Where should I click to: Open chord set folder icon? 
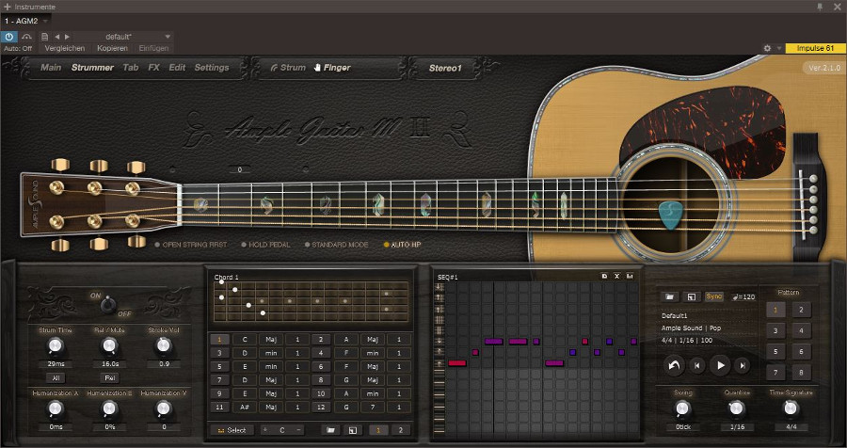[330, 430]
